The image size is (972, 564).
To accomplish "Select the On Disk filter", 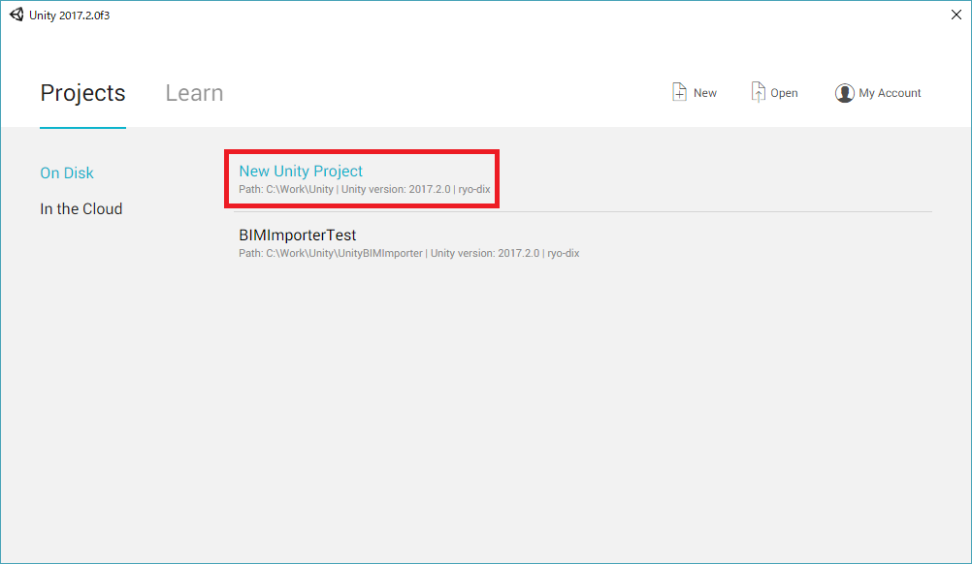I will point(66,172).
